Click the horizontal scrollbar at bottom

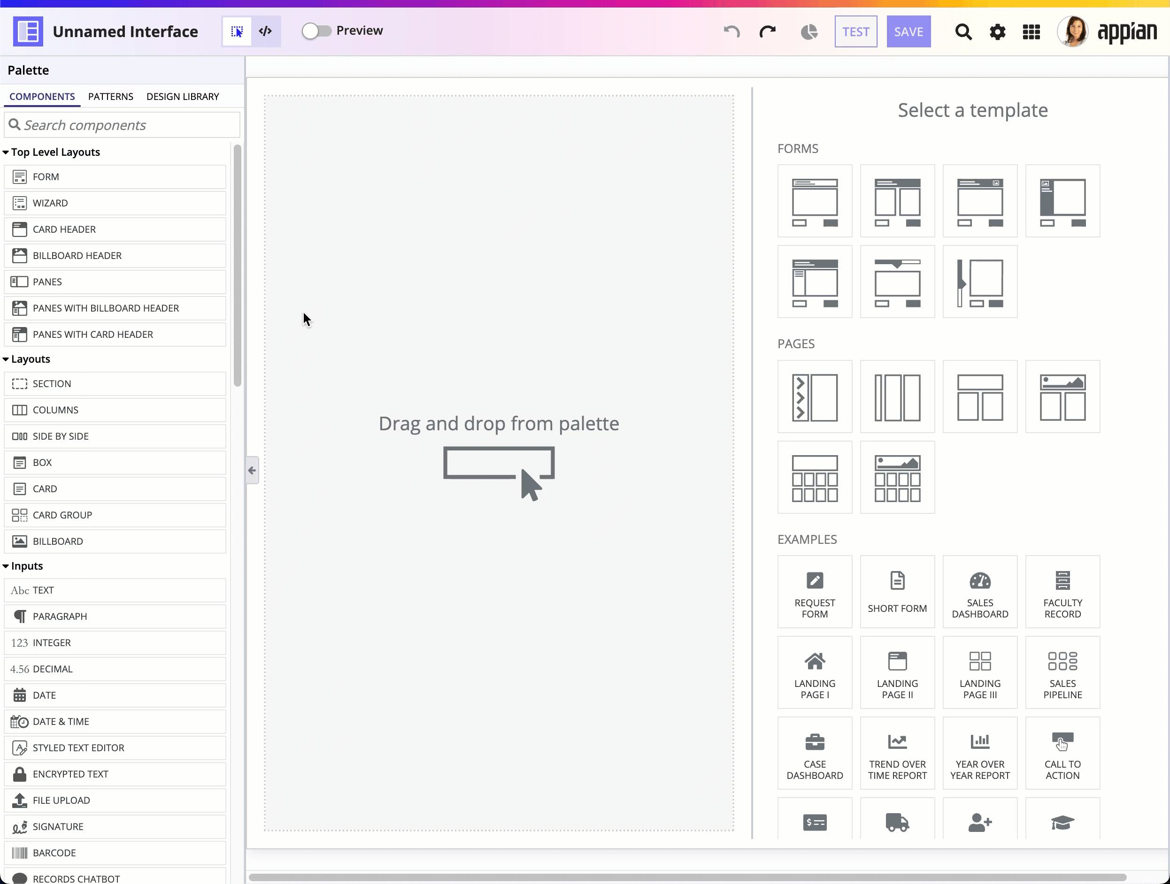click(x=688, y=877)
